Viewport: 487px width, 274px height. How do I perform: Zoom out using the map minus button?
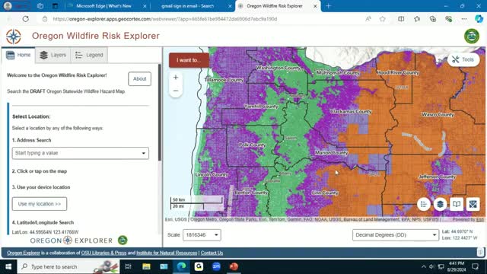coord(176,91)
